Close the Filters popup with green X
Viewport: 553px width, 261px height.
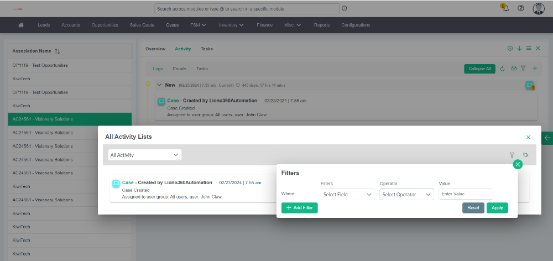(x=518, y=164)
